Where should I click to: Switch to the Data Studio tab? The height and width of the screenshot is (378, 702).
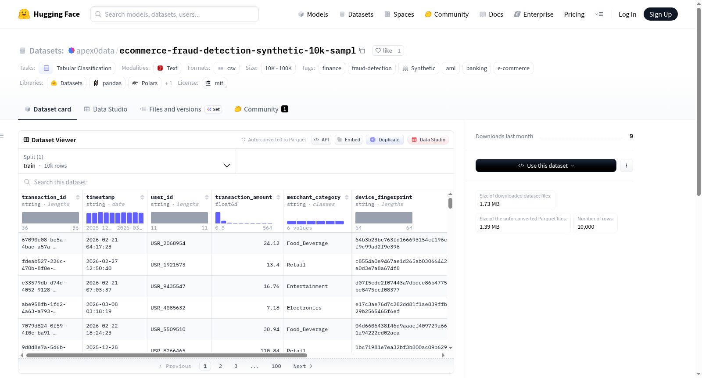pyautogui.click(x=105, y=109)
